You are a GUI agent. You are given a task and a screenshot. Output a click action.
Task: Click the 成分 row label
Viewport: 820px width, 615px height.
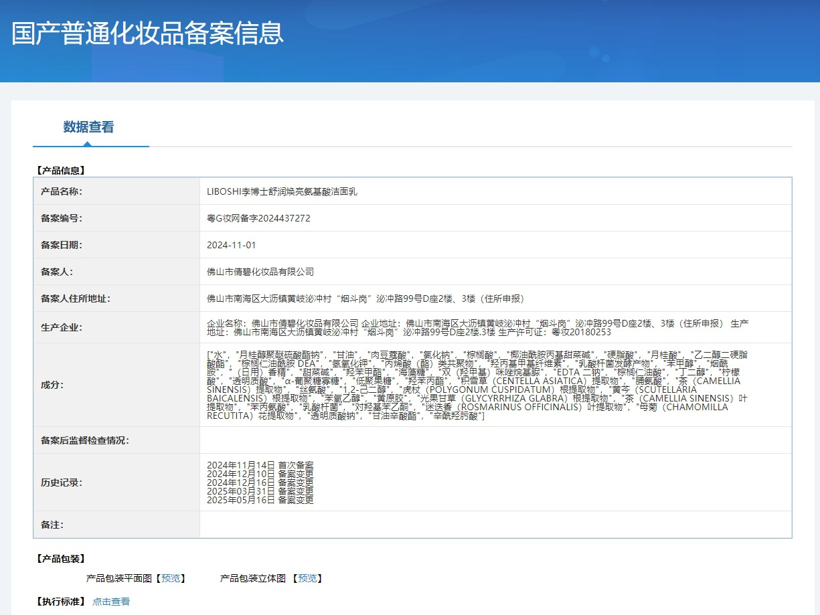(x=52, y=385)
